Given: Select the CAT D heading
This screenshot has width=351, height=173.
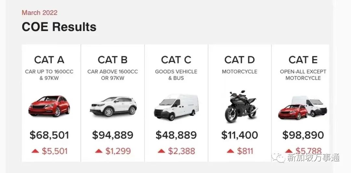Looking at the screenshot, I should coord(240,60).
